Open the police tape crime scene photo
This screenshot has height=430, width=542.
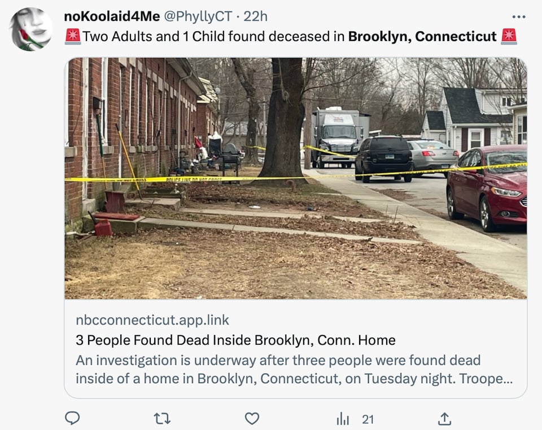296,179
